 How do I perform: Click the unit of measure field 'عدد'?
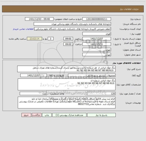33,94
